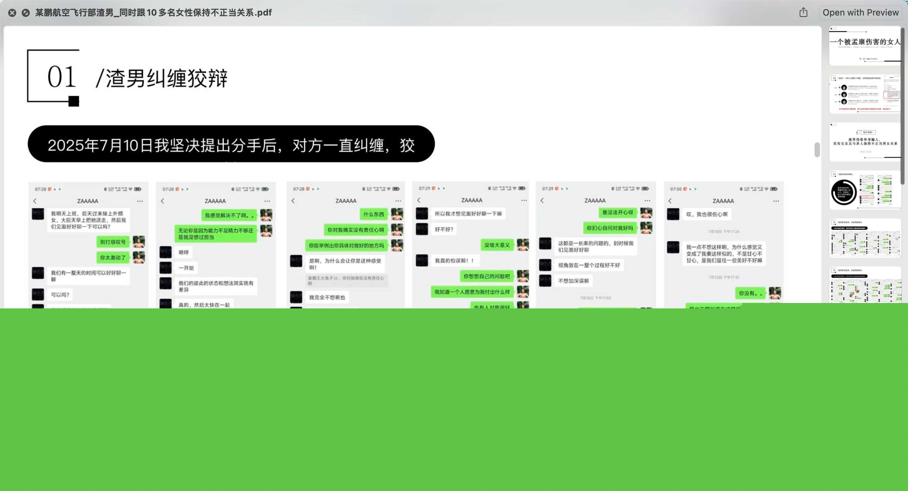Image resolution: width=908 pixels, height=491 pixels.
Task: Open the thumbnail showing a black circle
Action: coord(865,190)
